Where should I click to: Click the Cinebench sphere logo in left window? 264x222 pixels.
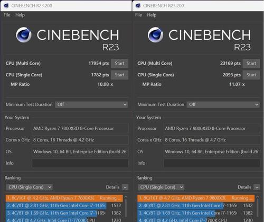point(24,34)
